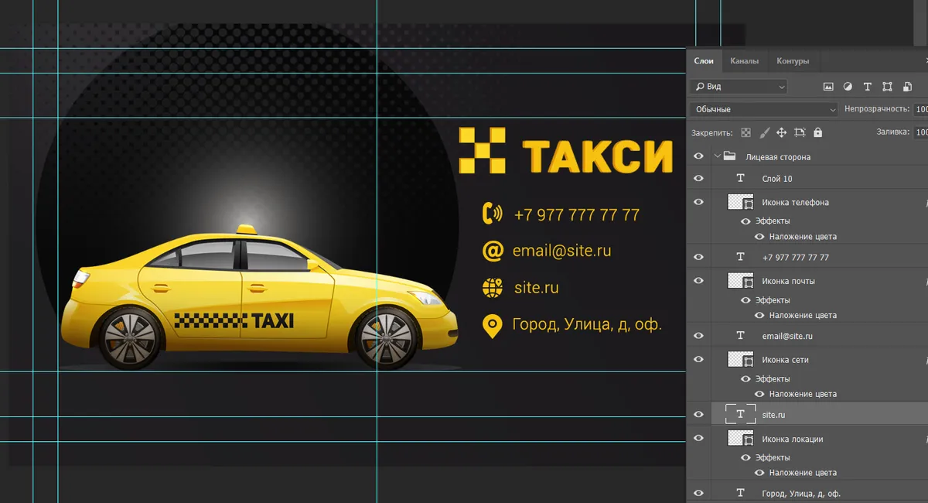Click T icon of Город, Улица layer
The height and width of the screenshot is (503, 928).
tap(740, 493)
